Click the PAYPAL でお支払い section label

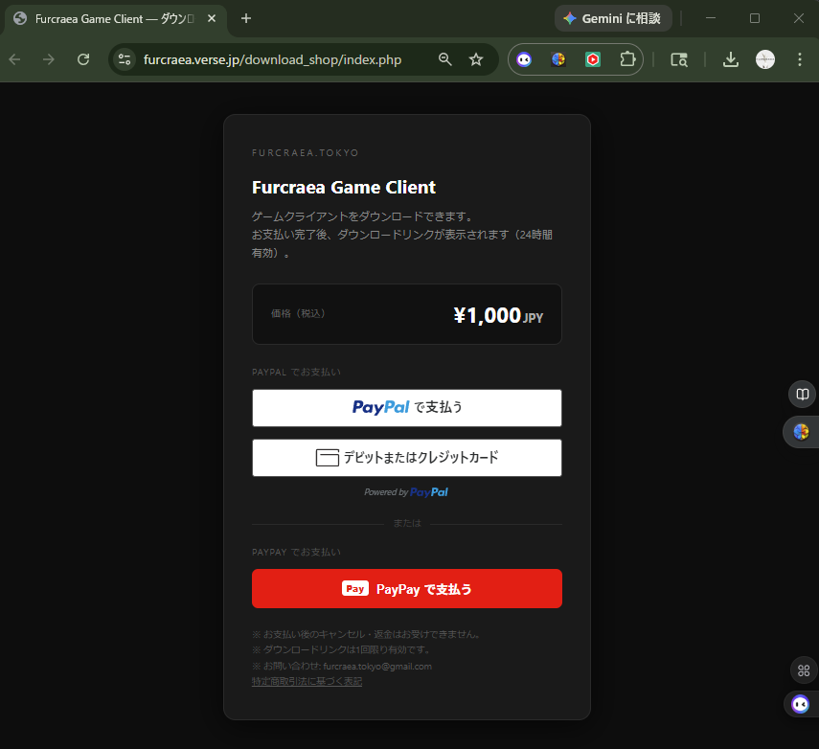click(296, 372)
